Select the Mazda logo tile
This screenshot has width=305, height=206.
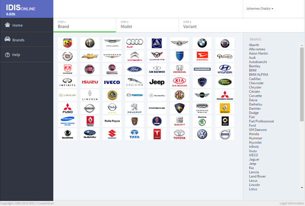click(134, 95)
